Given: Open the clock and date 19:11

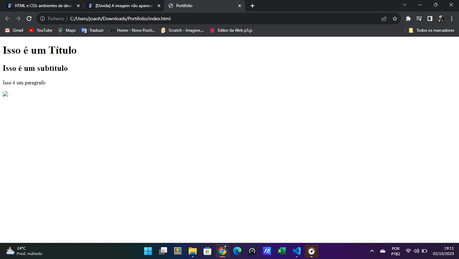Looking at the screenshot, I should click(x=443, y=251).
